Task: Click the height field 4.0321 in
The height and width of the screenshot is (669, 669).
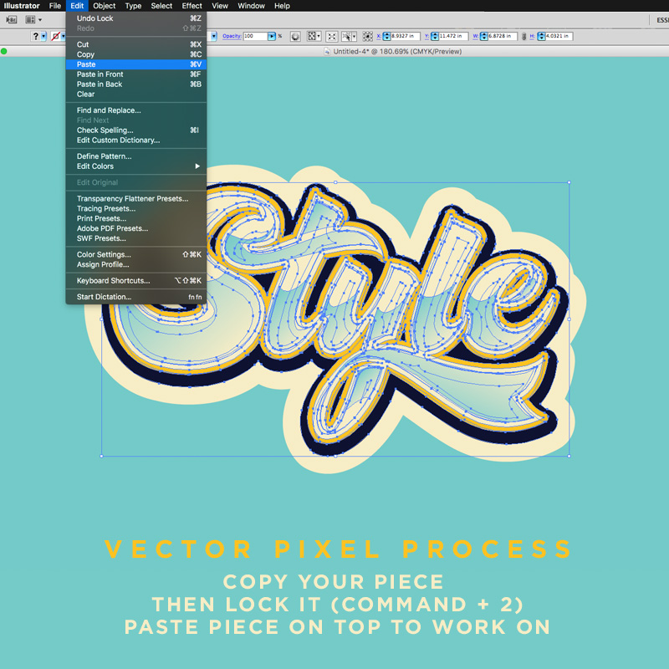Action: [x=559, y=36]
